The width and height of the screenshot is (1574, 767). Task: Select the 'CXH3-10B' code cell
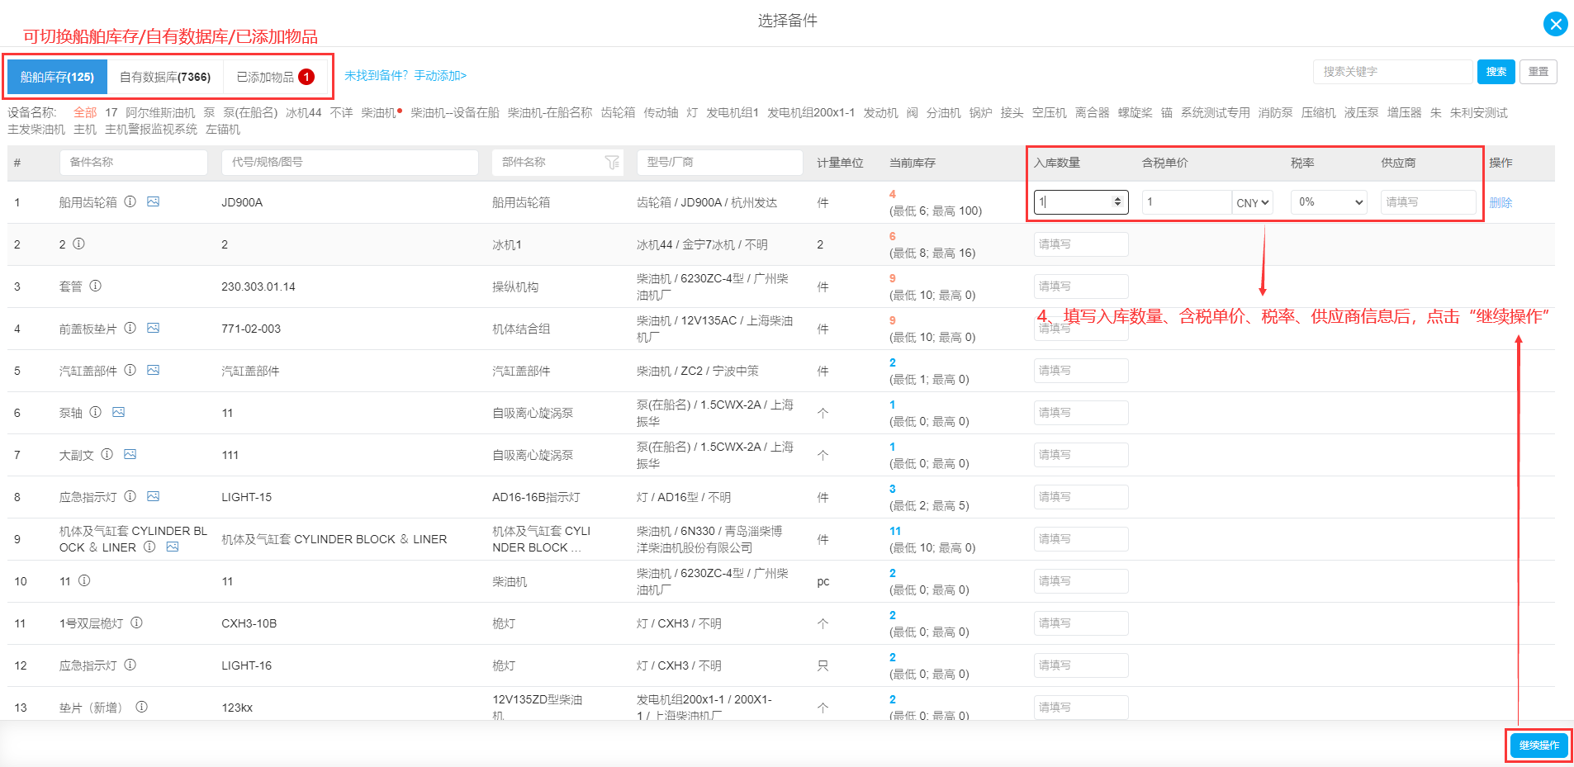tap(249, 623)
